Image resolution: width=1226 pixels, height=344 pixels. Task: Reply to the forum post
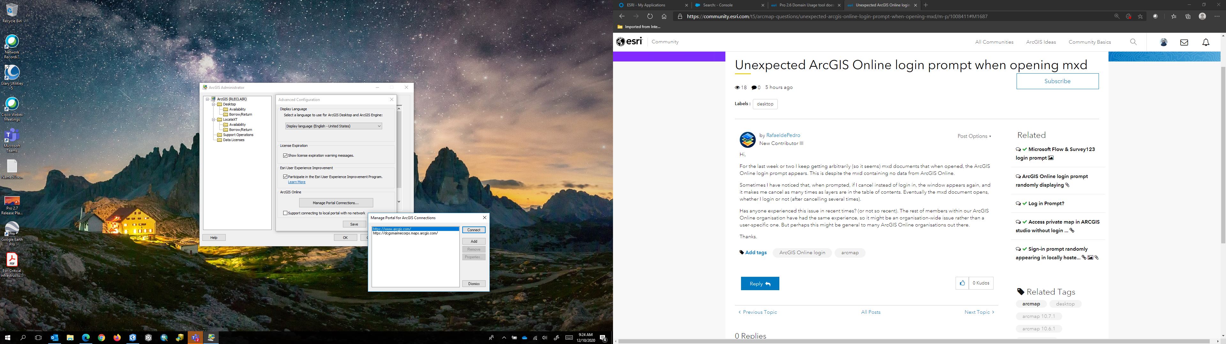click(x=760, y=284)
